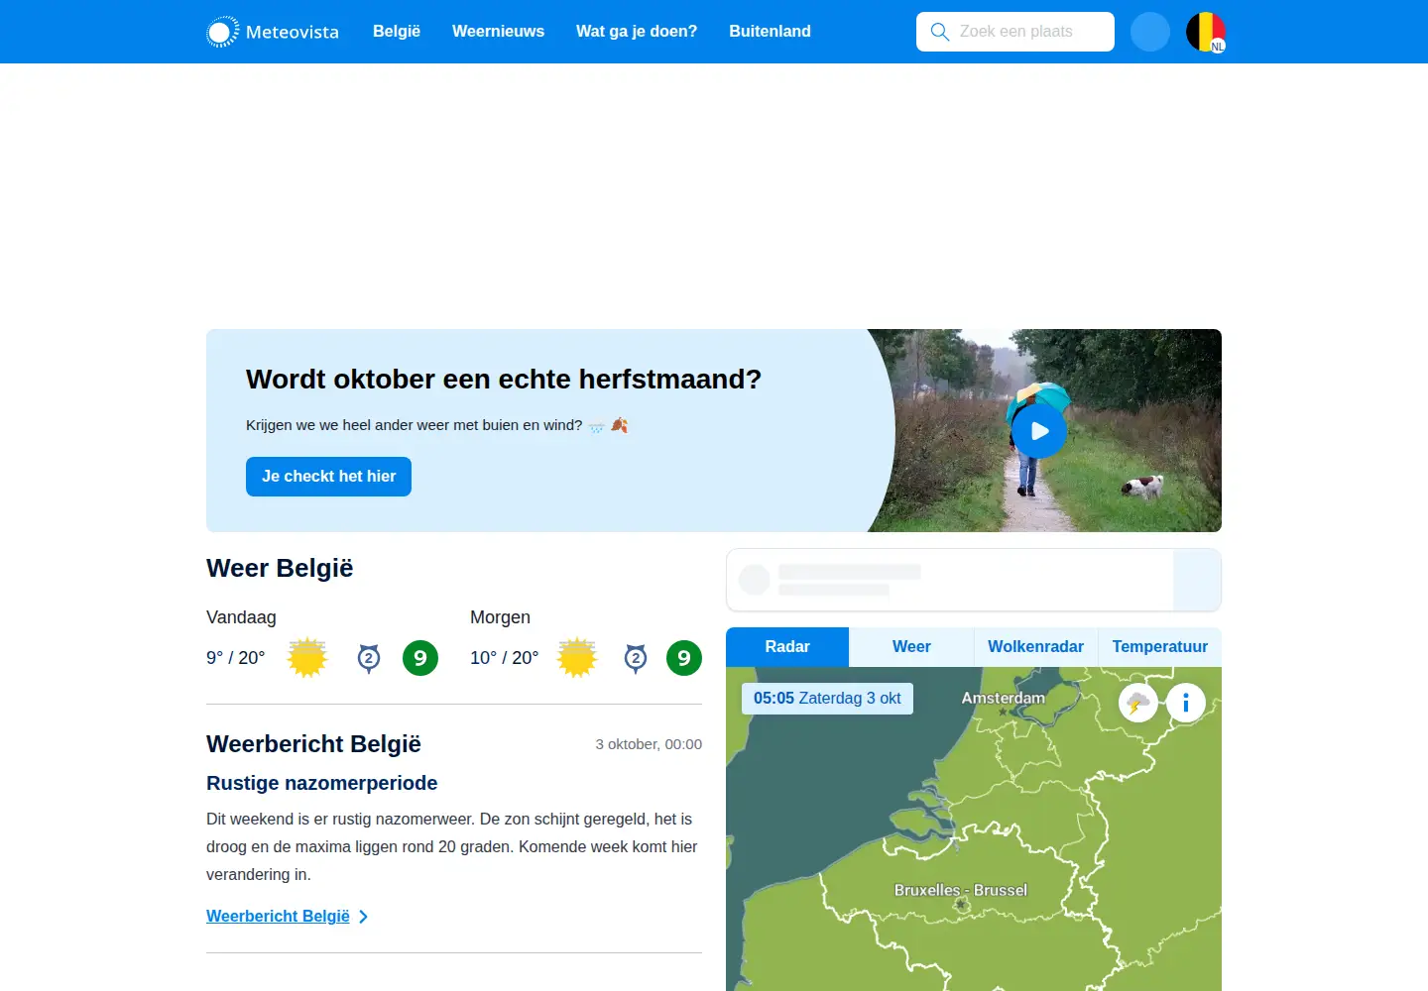Play the autumn weather video

1039,431
